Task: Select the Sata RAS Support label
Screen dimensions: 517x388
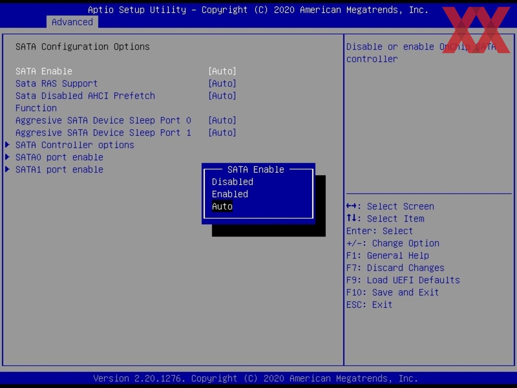Action: (x=57, y=83)
